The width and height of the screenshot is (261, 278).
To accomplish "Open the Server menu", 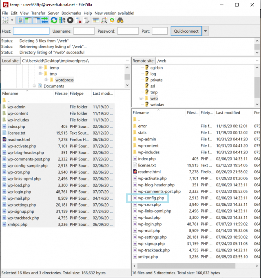I will click(x=53, y=13).
